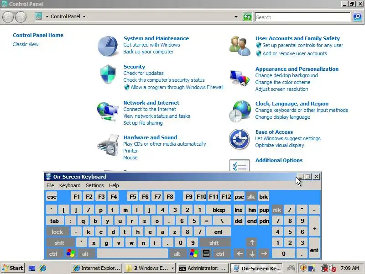The height and width of the screenshot is (274, 365).
Task: Open Clock, Language, and Region globe icon
Action: pos(240,111)
